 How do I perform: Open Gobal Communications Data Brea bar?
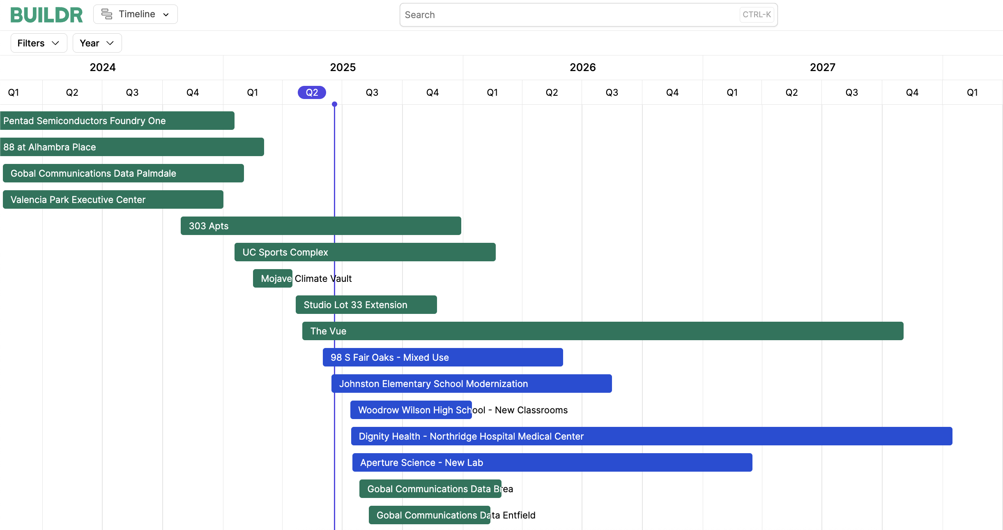click(430, 489)
